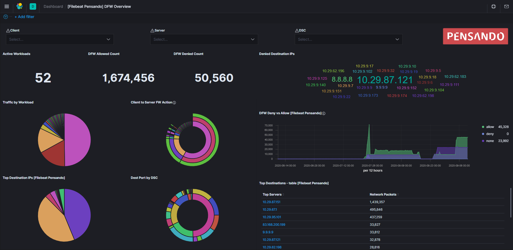Open the DSC selection dropdown
The width and height of the screenshot is (513, 250).
tap(348, 39)
